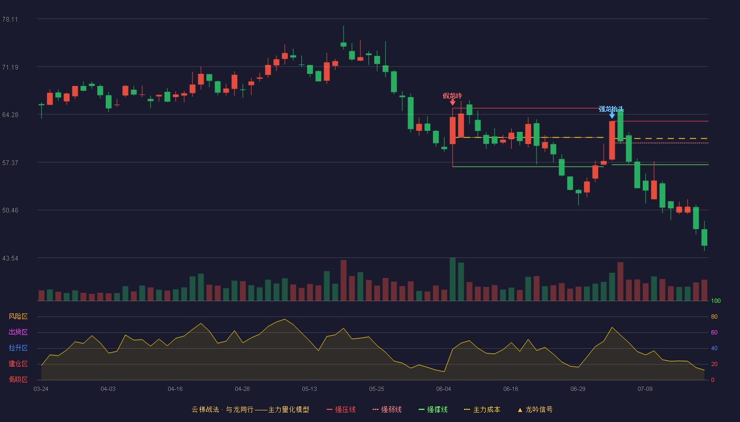Toggle the 强压线 legend label
The image size is (740, 422).
coord(345,410)
